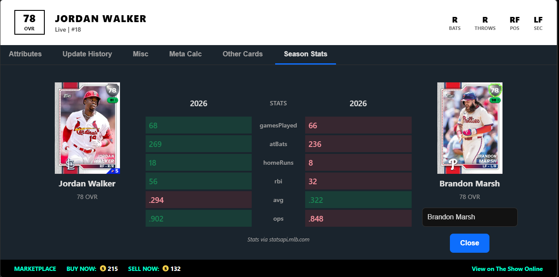The width and height of the screenshot is (559, 277).
Task: Click the Jordan Walker name below card
Action: pos(87,183)
